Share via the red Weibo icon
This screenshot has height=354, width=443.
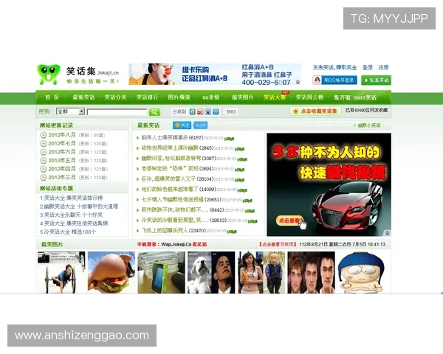tap(200, 112)
